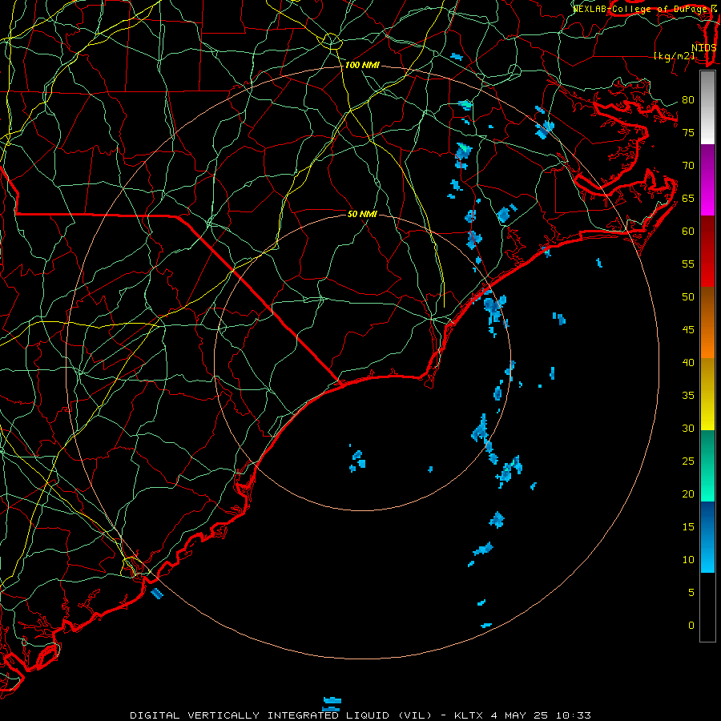The height and width of the screenshot is (721, 721).
Task: Click the DIGITAL VERTICALLY INTEGRATED LIQUID (VIL) title
Action: tap(282, 715)
